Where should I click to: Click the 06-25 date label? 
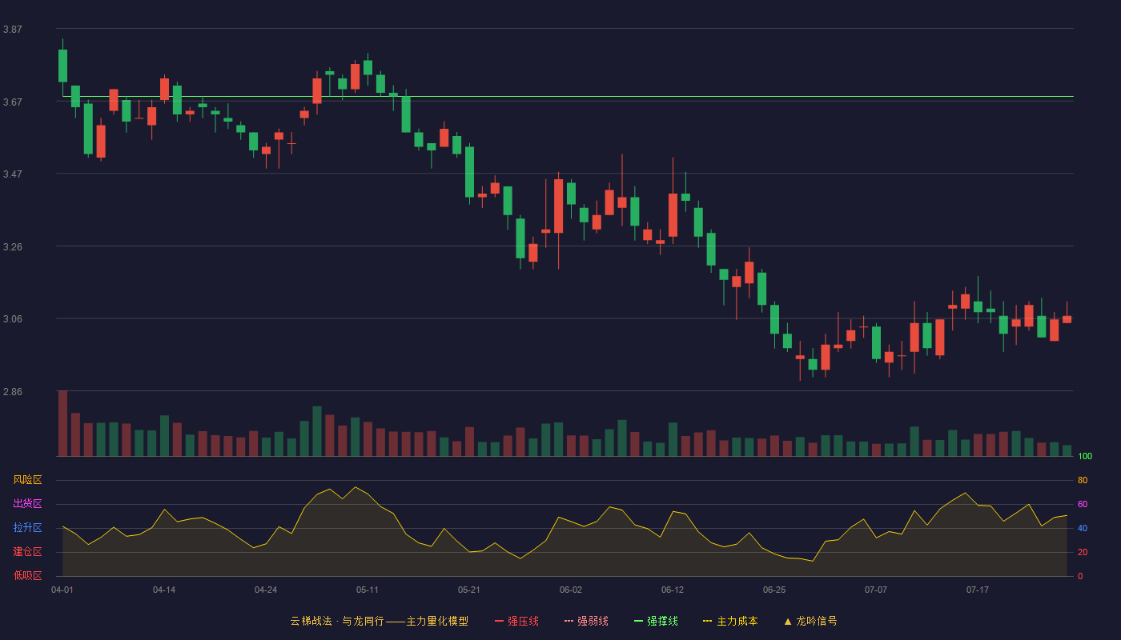(x=774, y=590)
